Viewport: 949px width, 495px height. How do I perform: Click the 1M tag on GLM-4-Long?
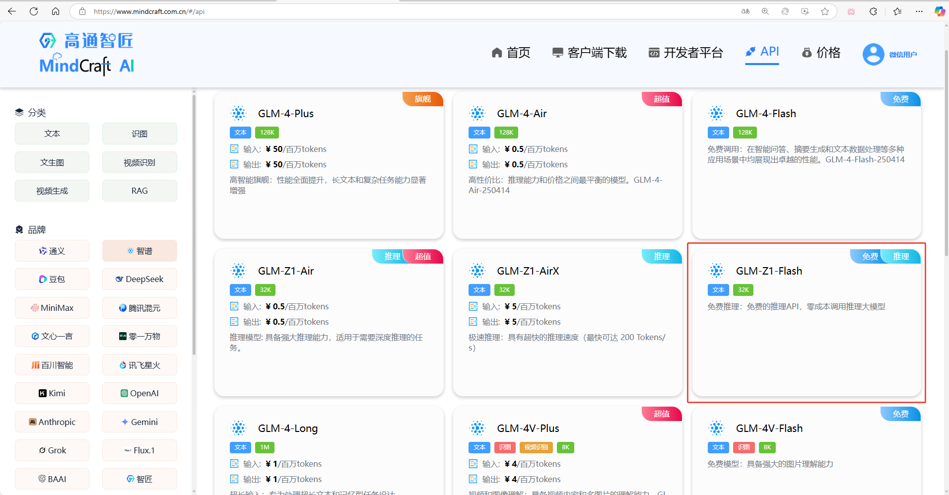coord(265,447)
